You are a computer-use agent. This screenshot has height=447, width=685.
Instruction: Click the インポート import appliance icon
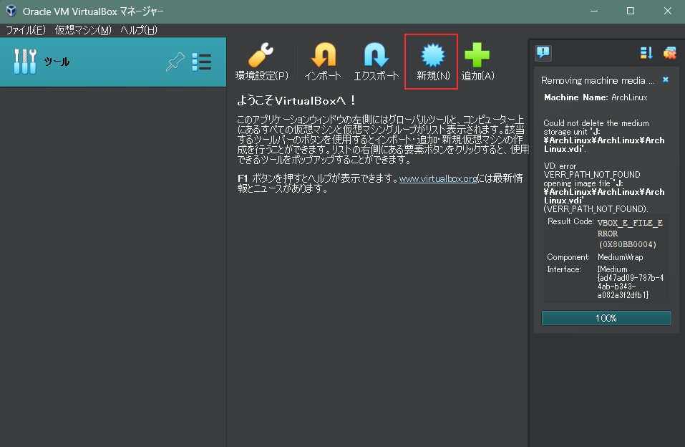tap(323, 62)
